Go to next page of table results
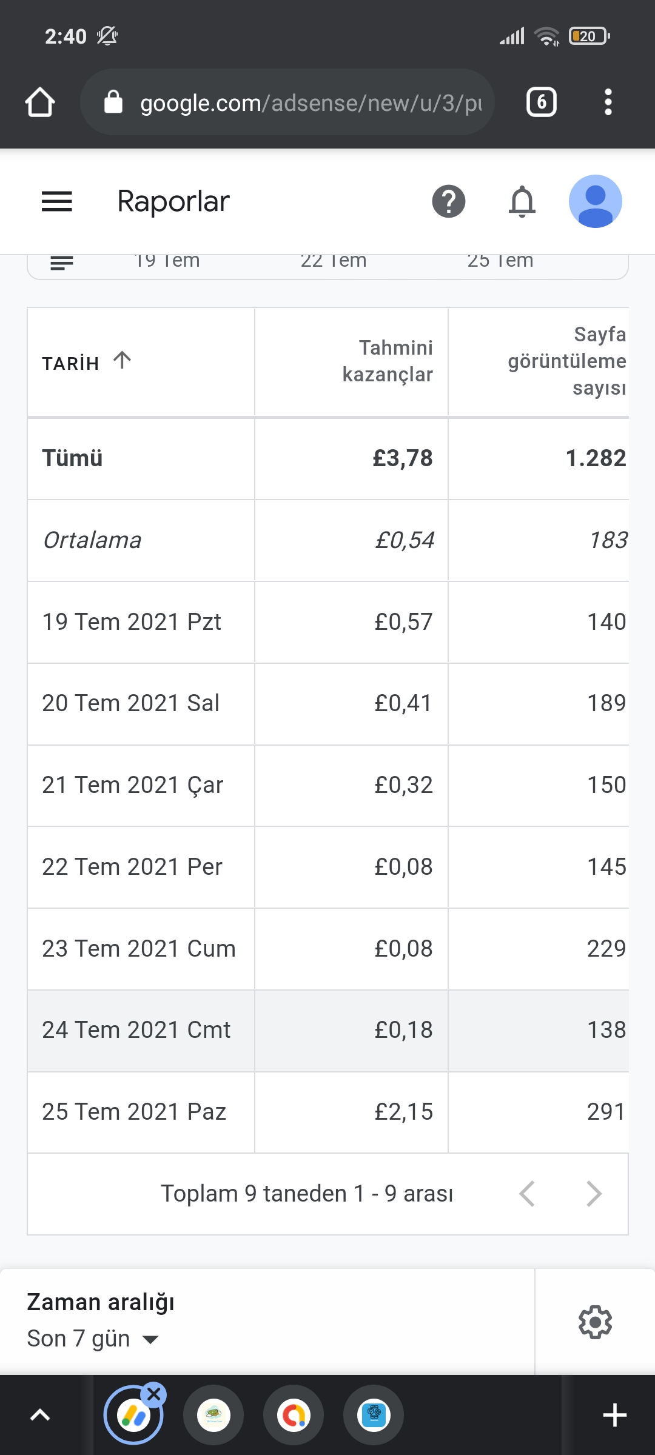Viewport: 655px width, 1455px height. [x=594, y=1194]
